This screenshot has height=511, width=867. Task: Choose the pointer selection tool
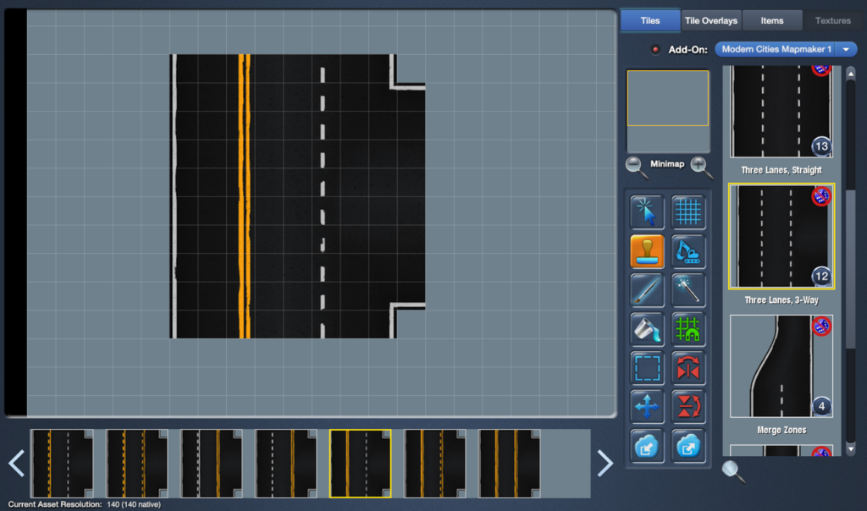tap(647, 212)
